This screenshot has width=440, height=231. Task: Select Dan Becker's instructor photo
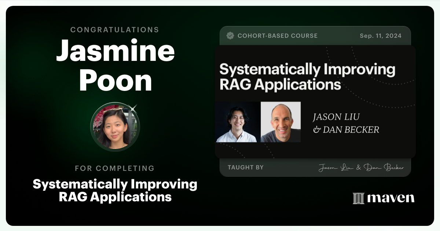[280, 121]
